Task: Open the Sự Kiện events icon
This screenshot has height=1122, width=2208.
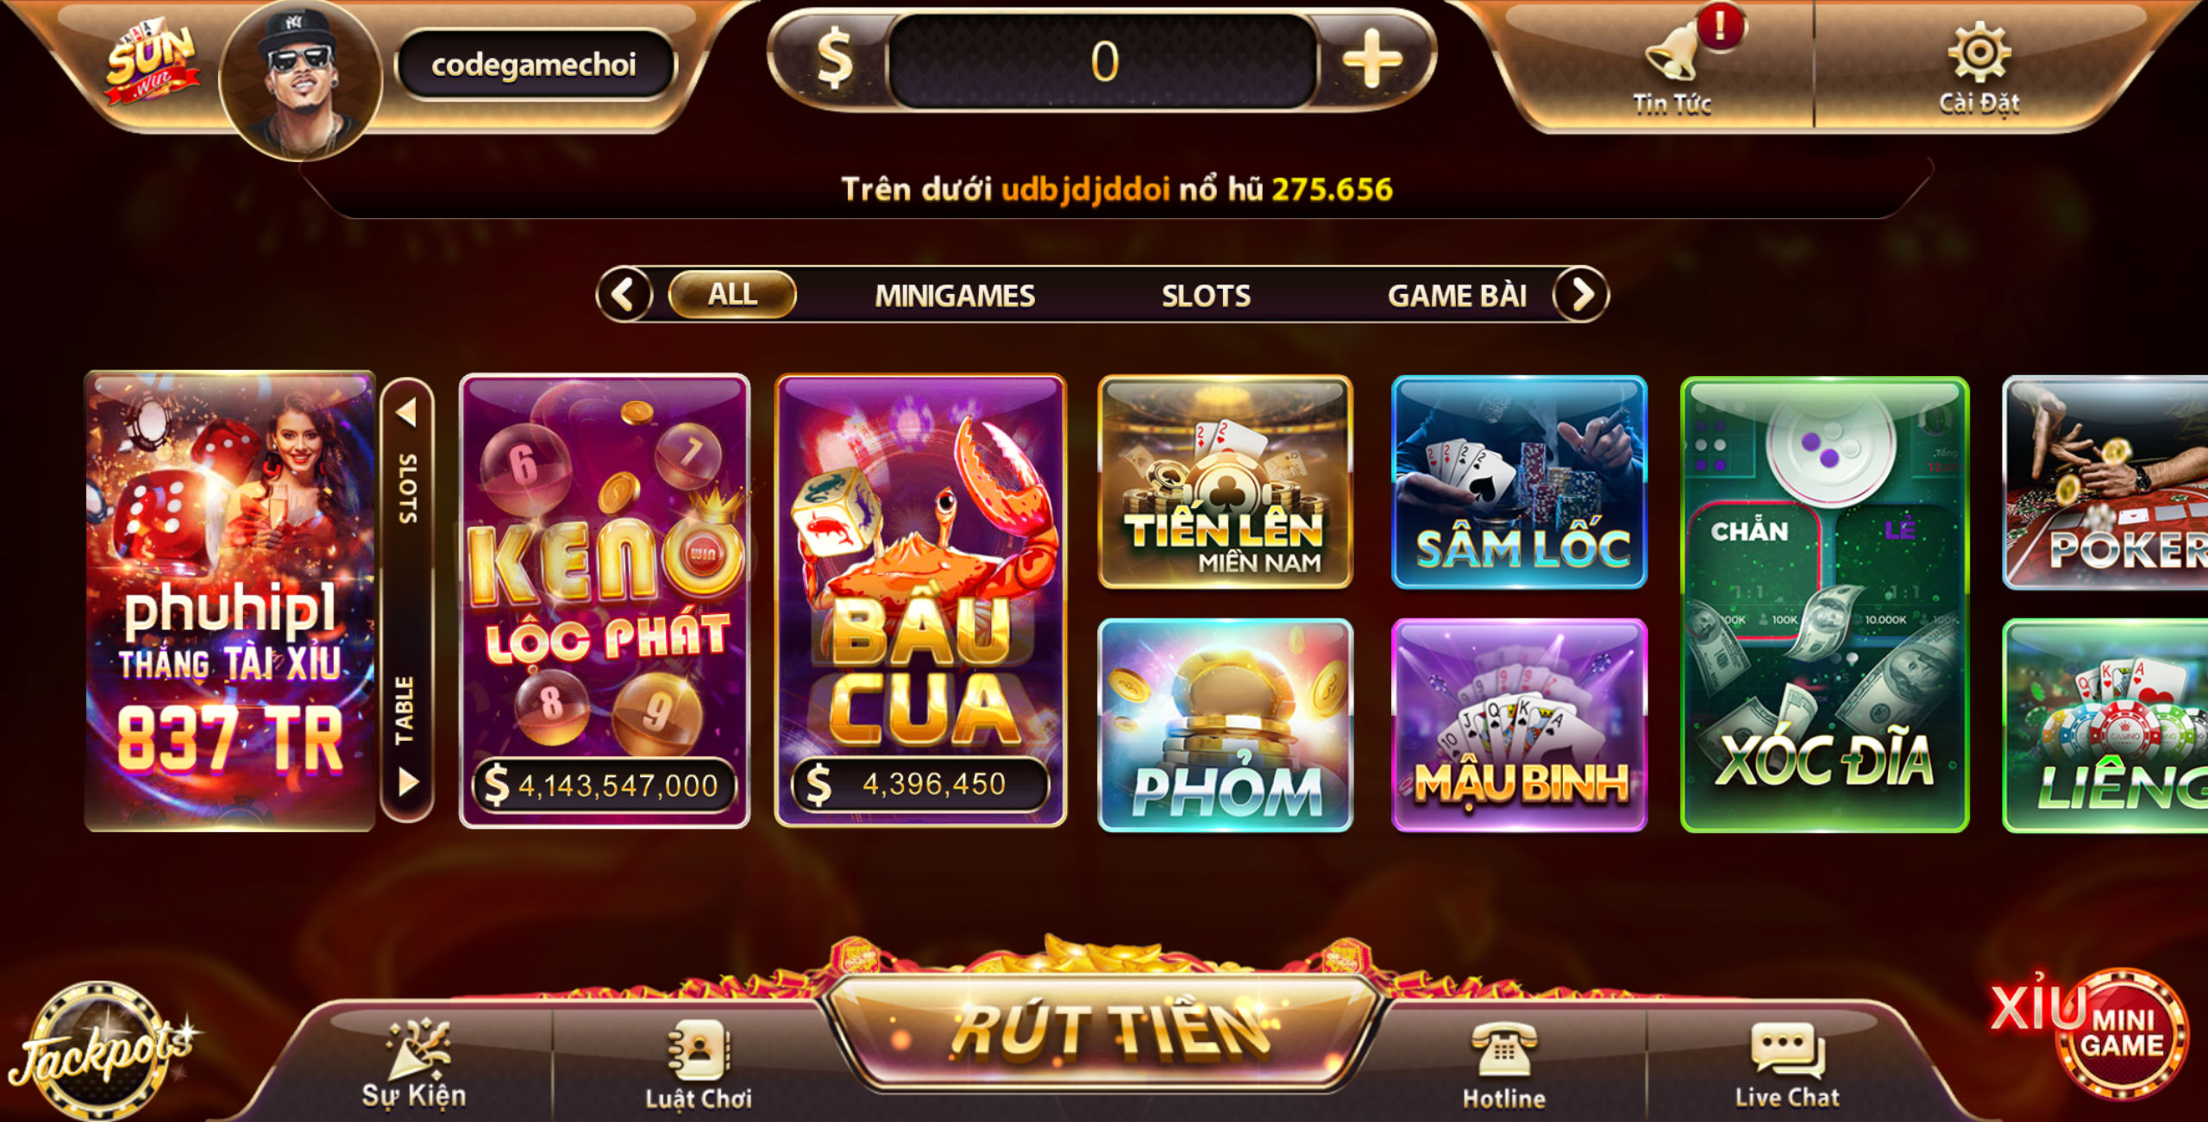Action: (415, 1062)
